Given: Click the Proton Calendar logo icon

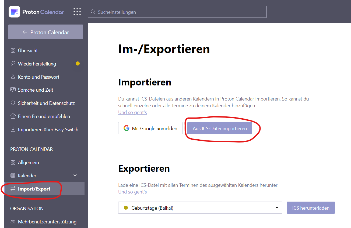Looking at the screenshot, I should tap(14, 12).
